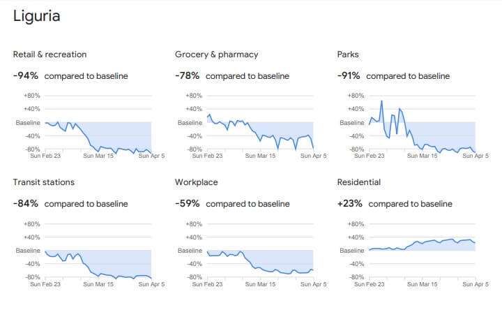The height and width of the screenshot is (317, 502).
Task: Select the Parks chart title
Action: click(x=348, y=54)
